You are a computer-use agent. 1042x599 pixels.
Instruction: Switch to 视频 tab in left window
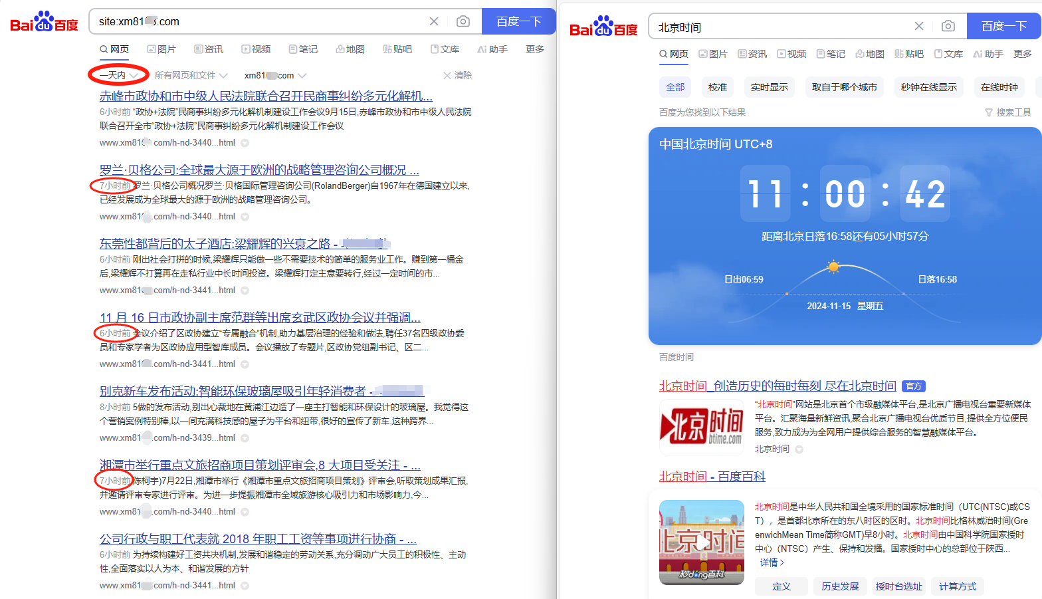[x=256, y=49]
